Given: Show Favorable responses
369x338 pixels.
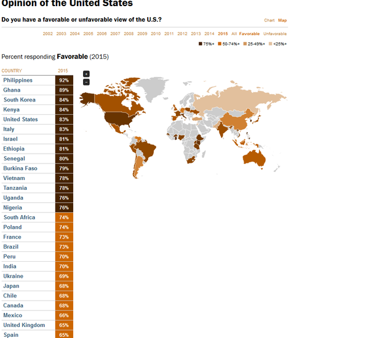Looking at the screenshot, I should (250, 34).
